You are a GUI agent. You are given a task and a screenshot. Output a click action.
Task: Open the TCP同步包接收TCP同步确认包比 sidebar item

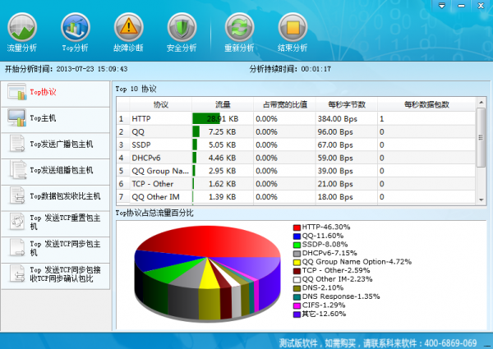click(55, 276)
